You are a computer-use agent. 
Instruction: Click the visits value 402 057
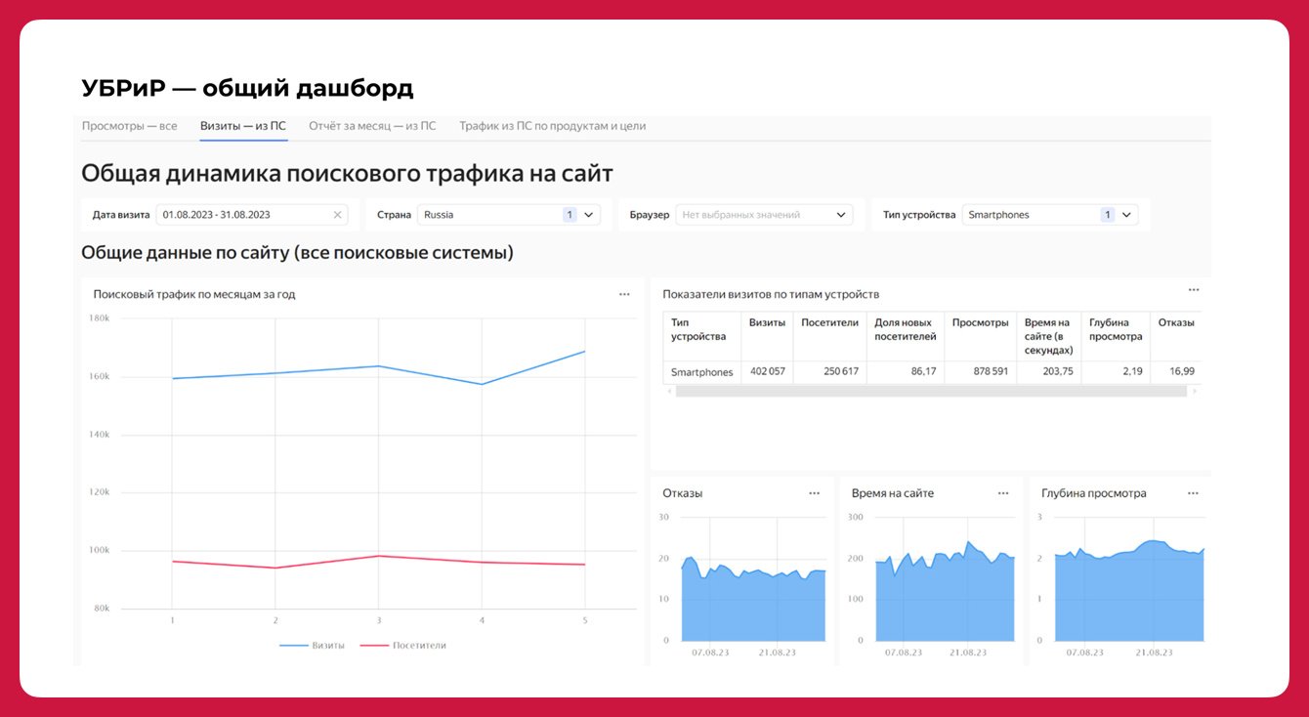(x=767, y=372)
